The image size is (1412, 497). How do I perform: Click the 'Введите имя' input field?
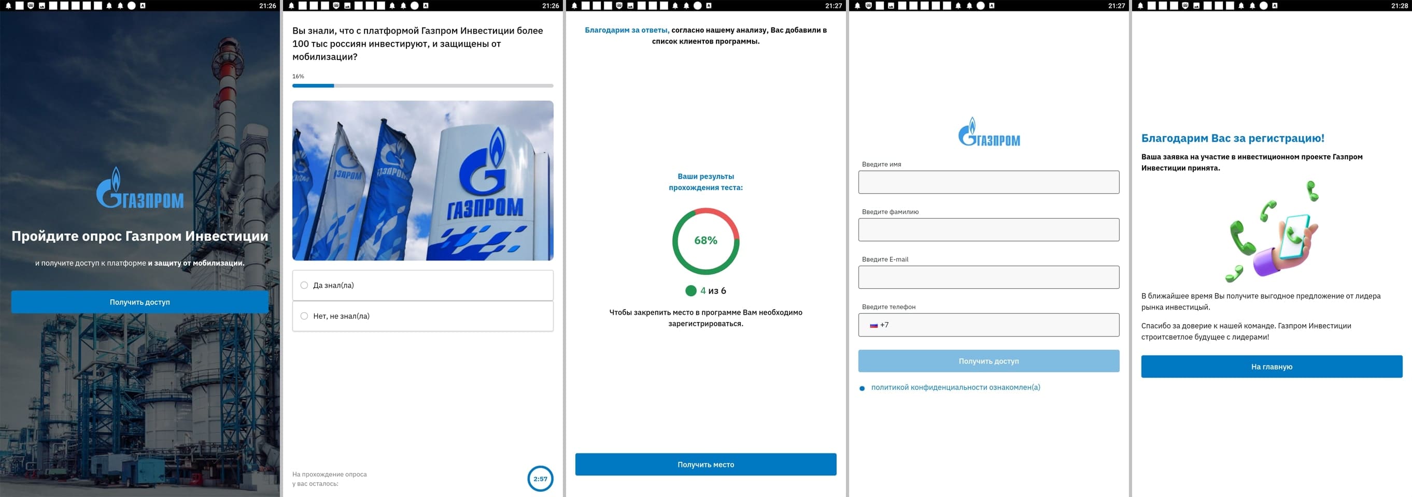989,182
